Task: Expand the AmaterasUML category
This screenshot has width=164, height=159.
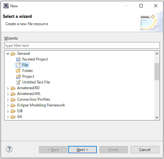Action: [8, 94]
